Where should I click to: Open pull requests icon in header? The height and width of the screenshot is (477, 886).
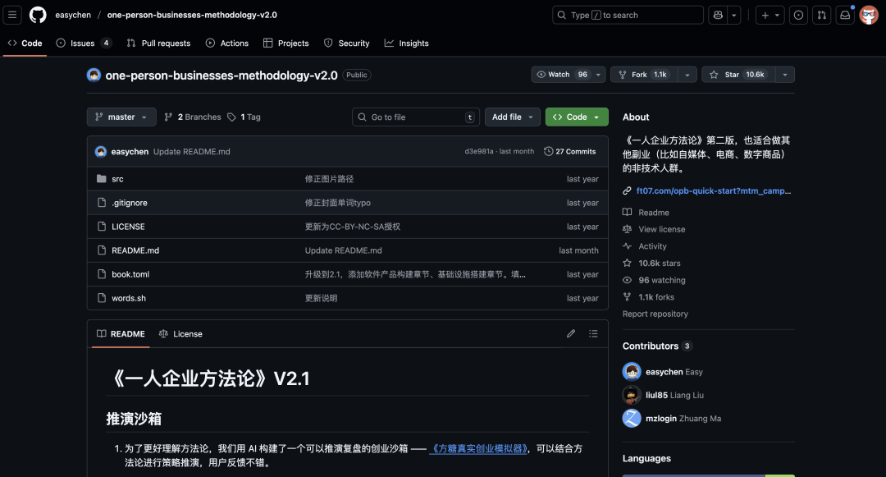[x=821, y=16]
